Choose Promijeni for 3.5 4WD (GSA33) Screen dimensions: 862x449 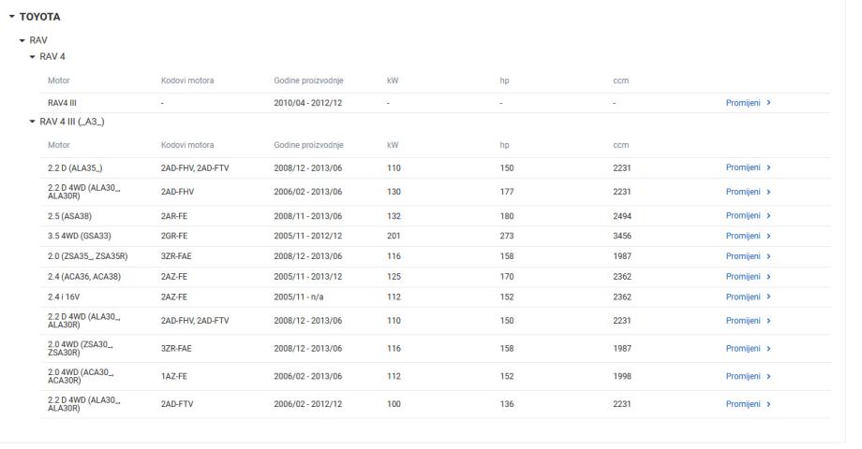[x=748, y=236]
